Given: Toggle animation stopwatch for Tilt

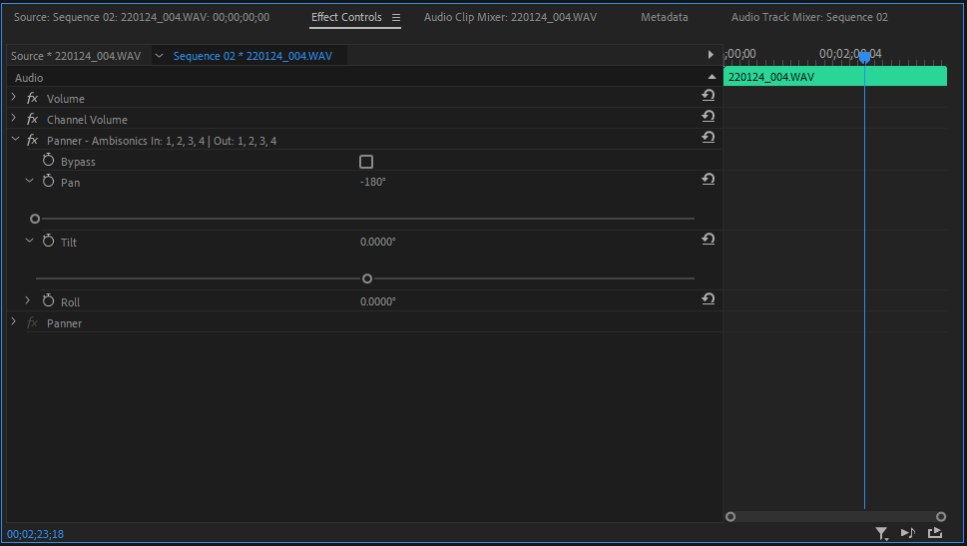Looking at the screenshot, I should point(48,242).
